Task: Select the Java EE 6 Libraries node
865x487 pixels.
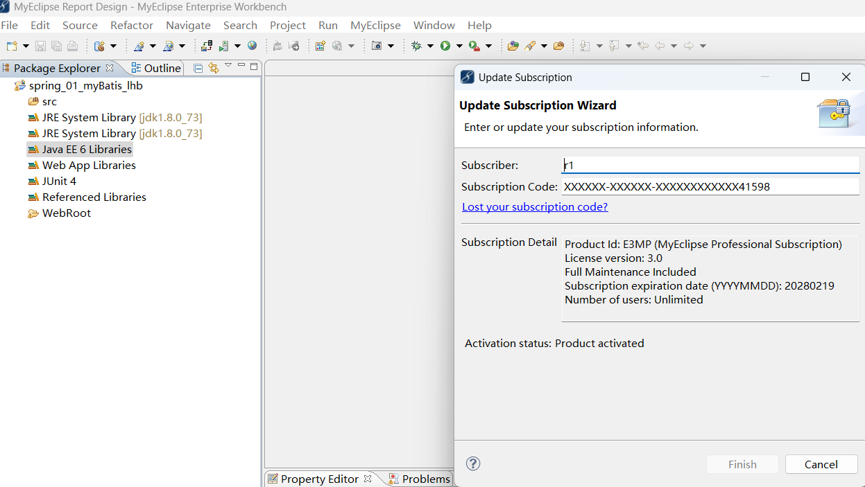Action: [x=80, y=150]
